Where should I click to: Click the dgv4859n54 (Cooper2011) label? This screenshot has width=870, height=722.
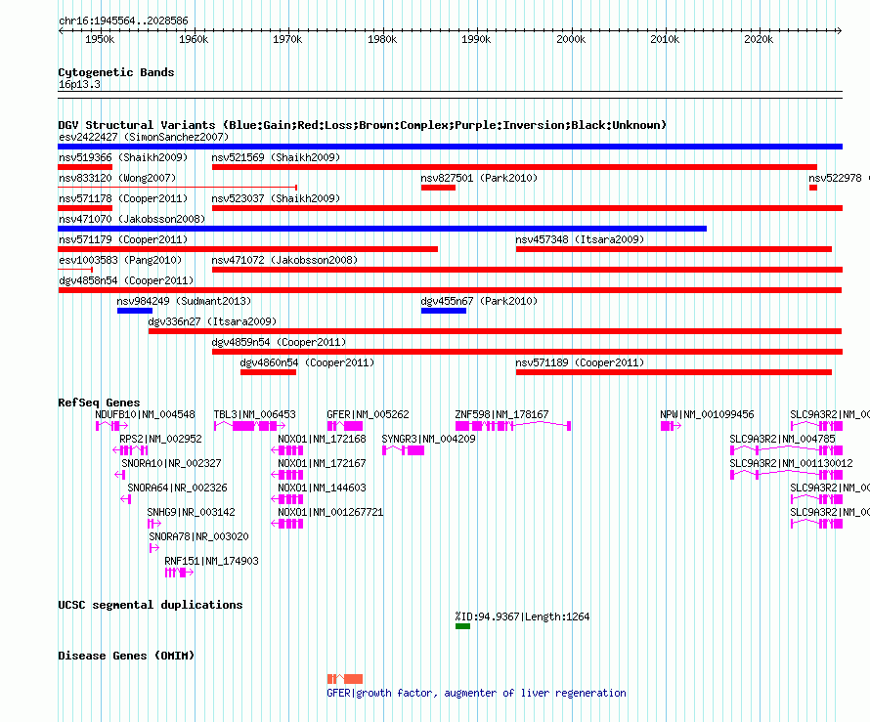[279, 342]
